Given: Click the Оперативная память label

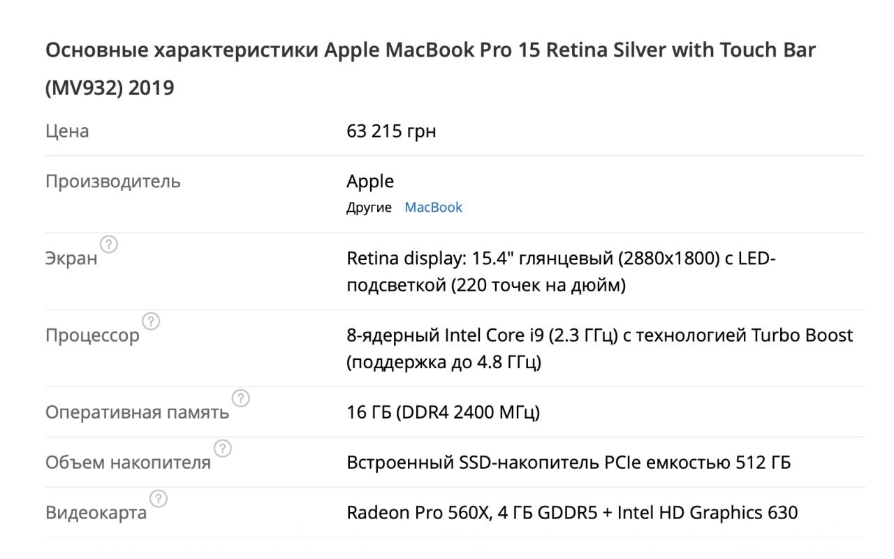Looking at the screenshot, I should [x=137, y=412].
